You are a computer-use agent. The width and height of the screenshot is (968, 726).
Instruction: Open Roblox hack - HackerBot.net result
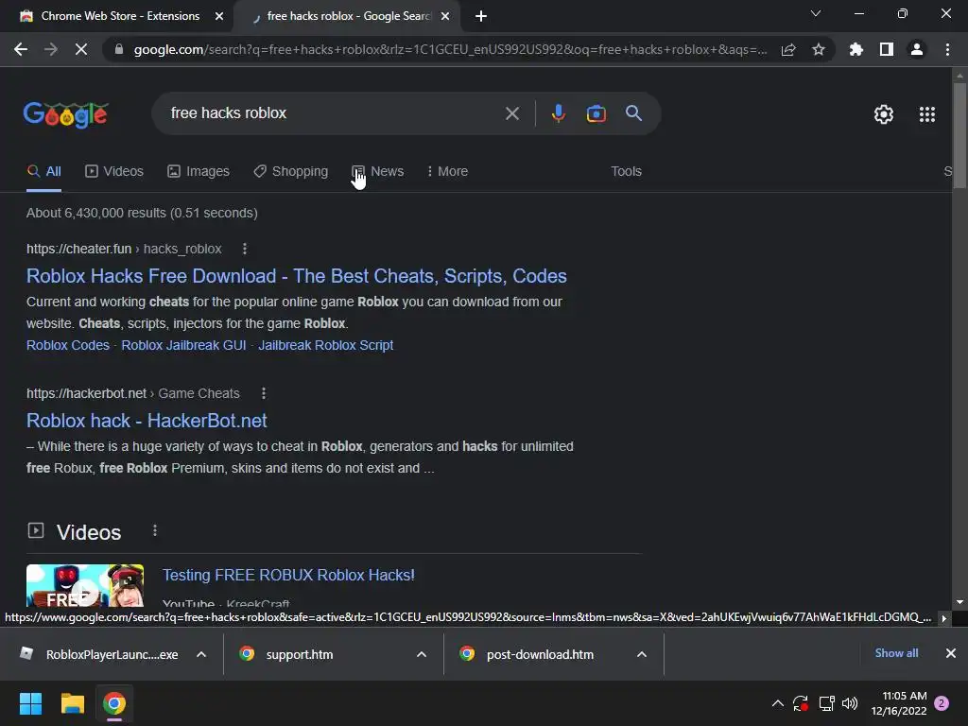point(147,421)
